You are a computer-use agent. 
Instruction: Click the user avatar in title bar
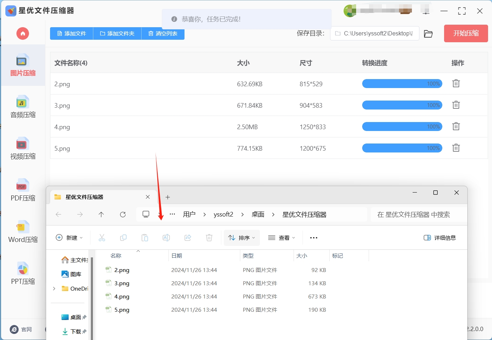pos(349,11)
